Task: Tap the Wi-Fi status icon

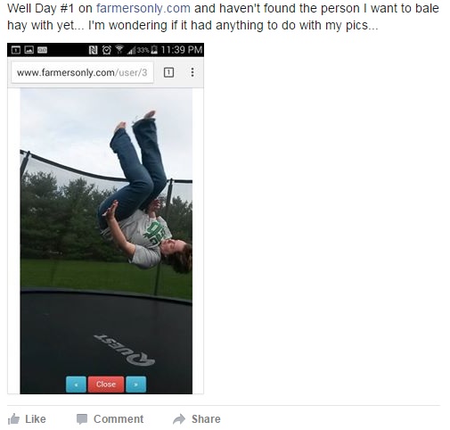Action: coord(119,49)
